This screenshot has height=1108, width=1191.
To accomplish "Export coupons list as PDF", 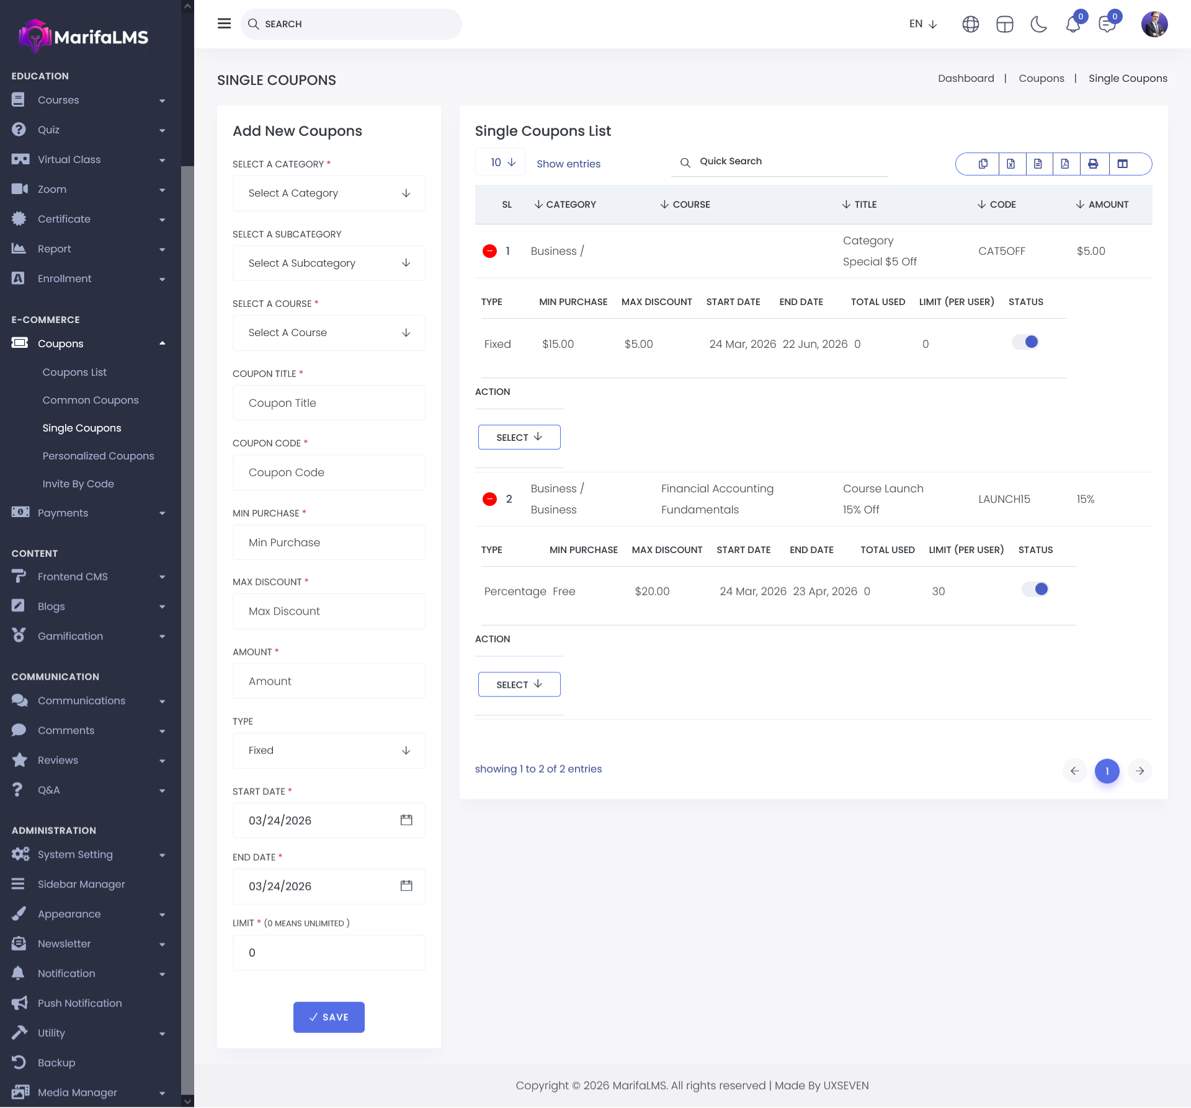I will pyautogui.click(x=1065, y=164).
